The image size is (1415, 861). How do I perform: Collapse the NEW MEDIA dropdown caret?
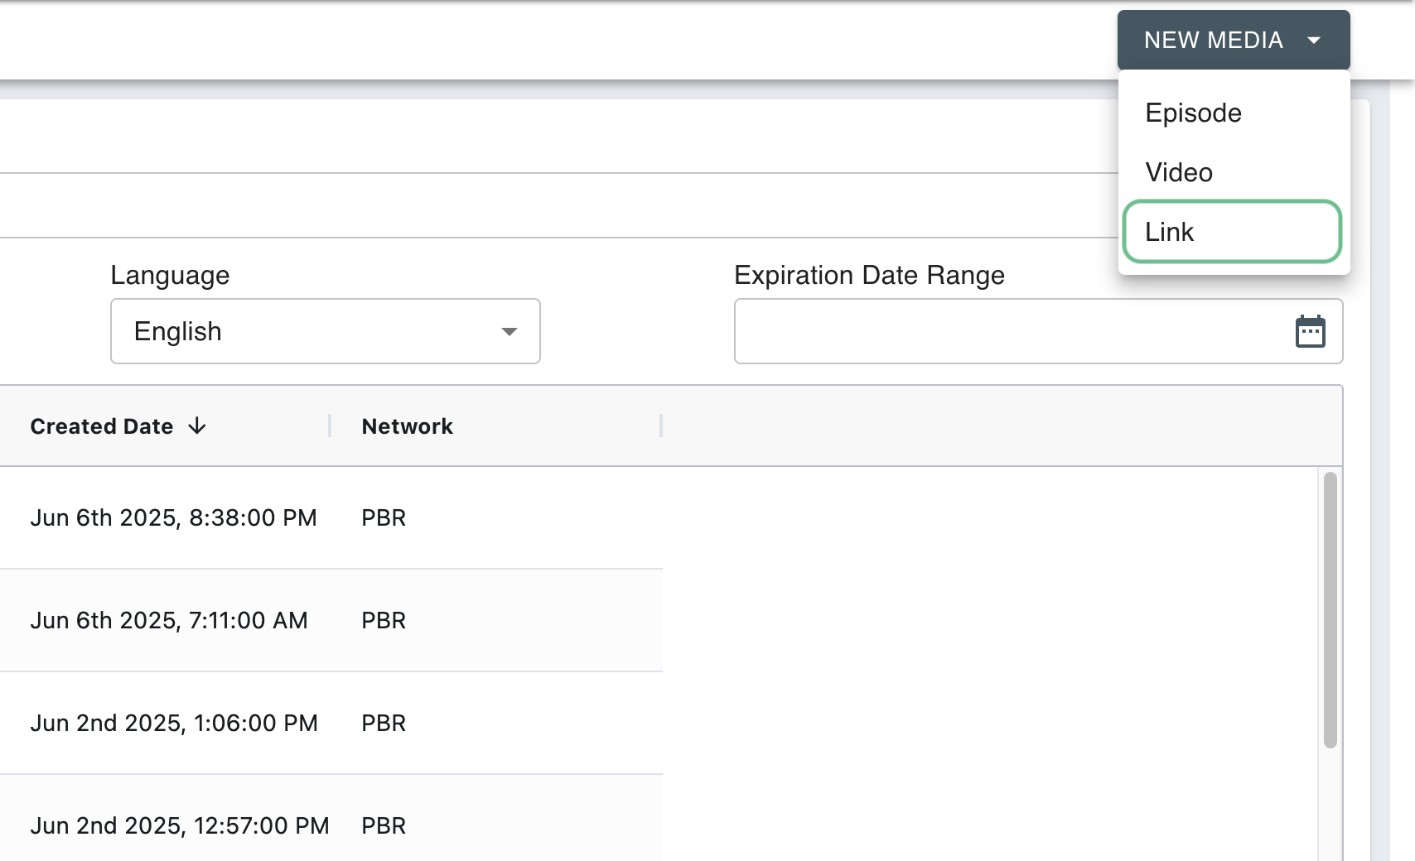[1314, 40]
